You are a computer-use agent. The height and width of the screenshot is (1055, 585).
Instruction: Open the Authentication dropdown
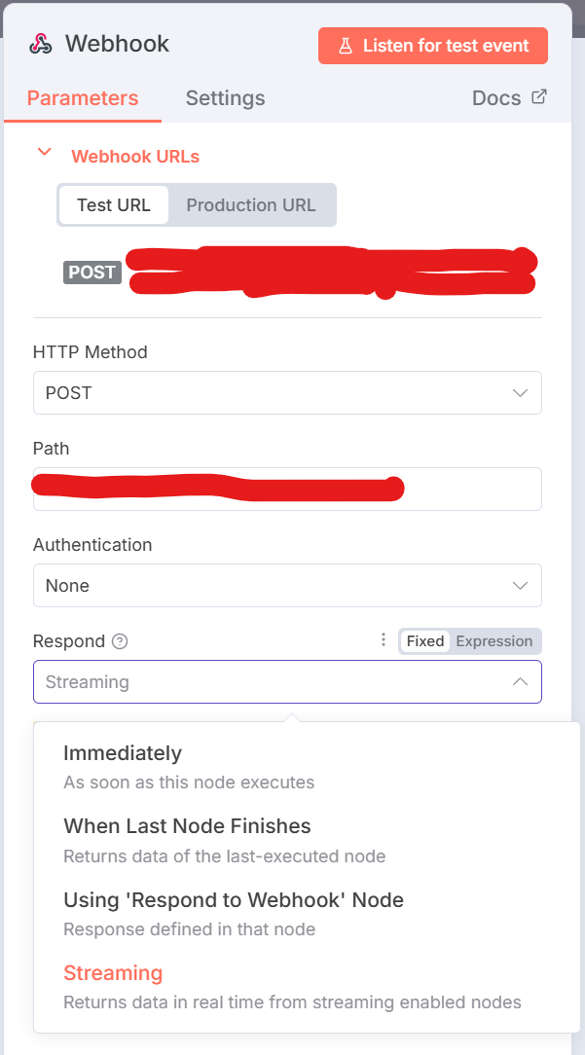point(287,586)
